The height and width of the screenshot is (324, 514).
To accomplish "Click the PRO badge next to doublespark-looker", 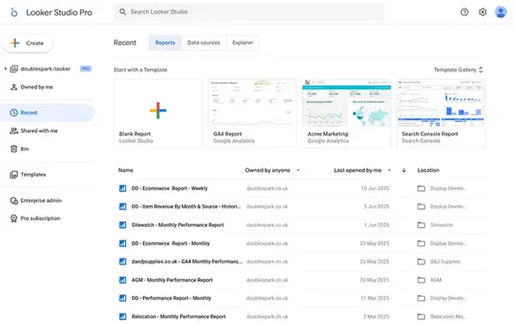I will point(86,69).
